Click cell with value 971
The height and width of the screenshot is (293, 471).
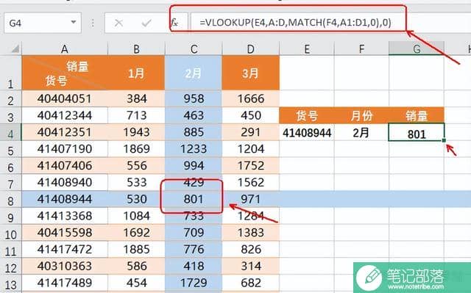[251, 199]
